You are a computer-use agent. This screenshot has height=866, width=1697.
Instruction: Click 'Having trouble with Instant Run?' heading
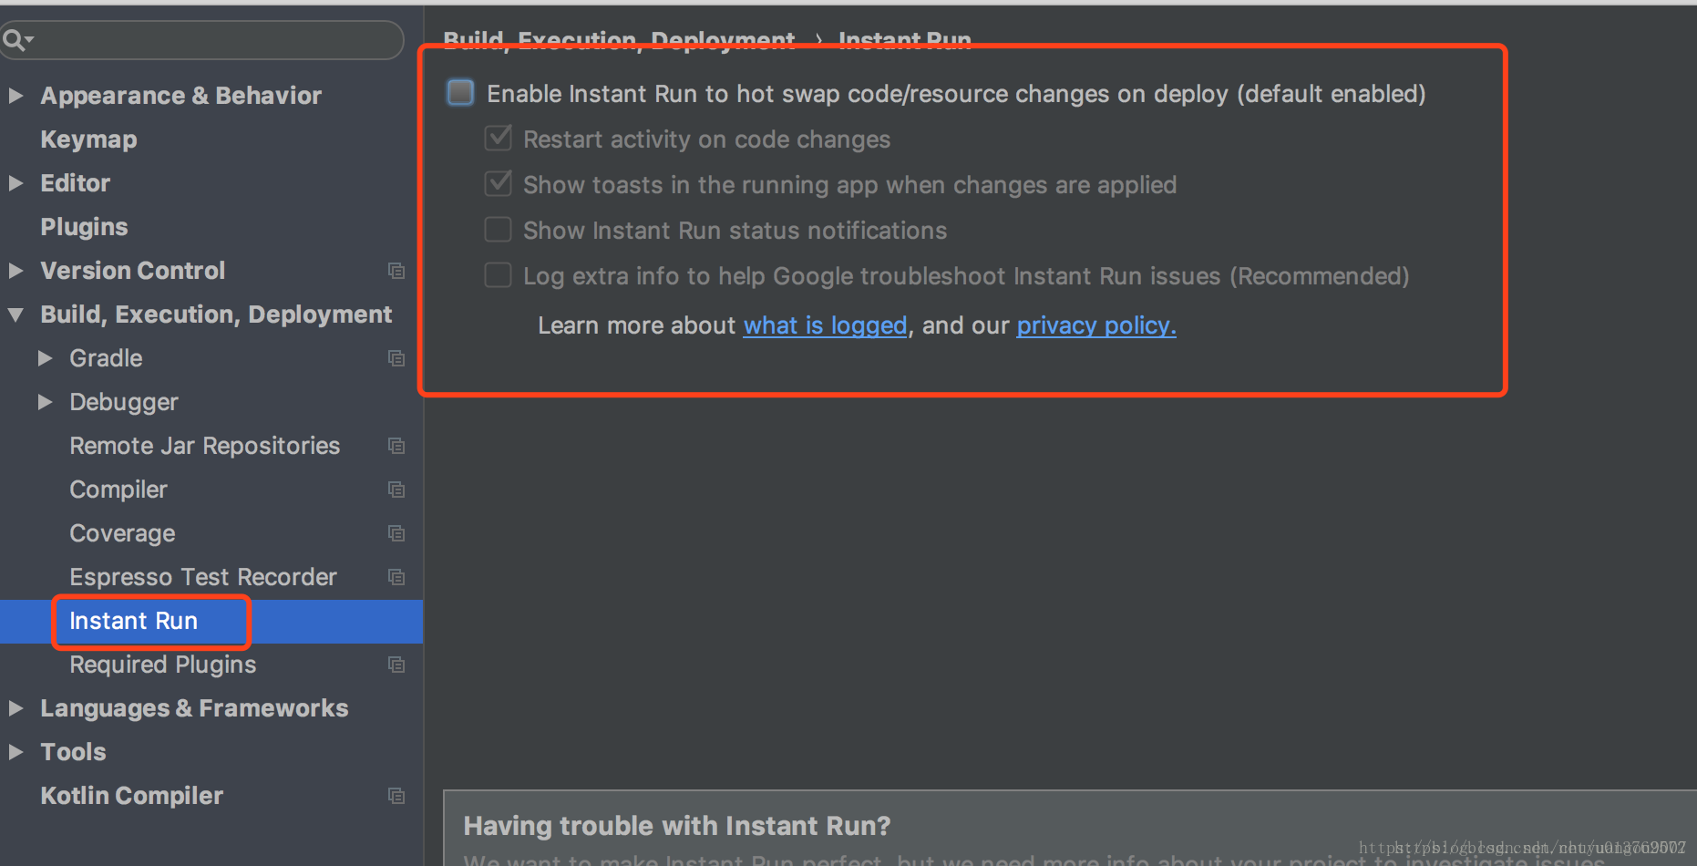[677, 826]
